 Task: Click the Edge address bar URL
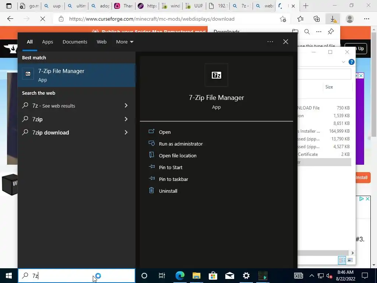(x=152, y=19)
